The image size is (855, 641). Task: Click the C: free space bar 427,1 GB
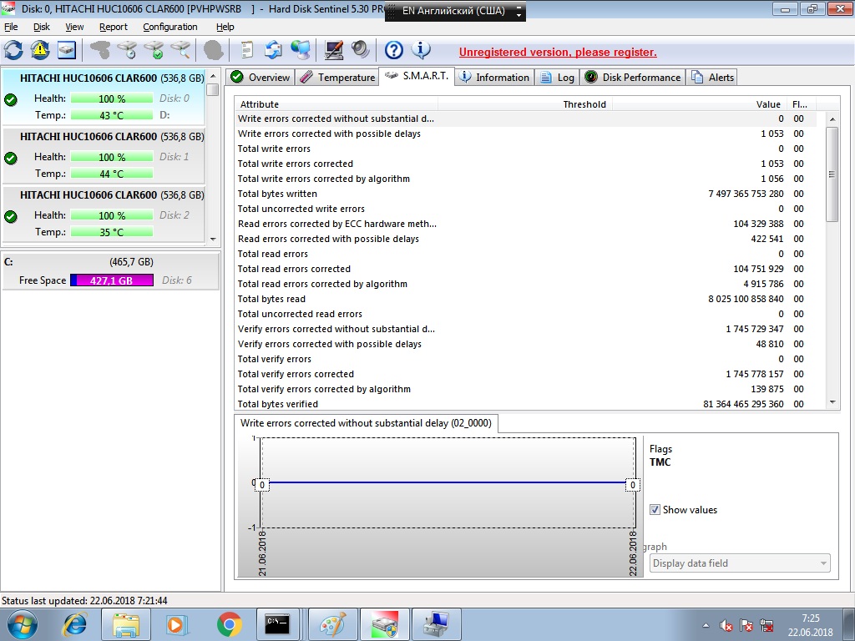click(x=111, y=280)
